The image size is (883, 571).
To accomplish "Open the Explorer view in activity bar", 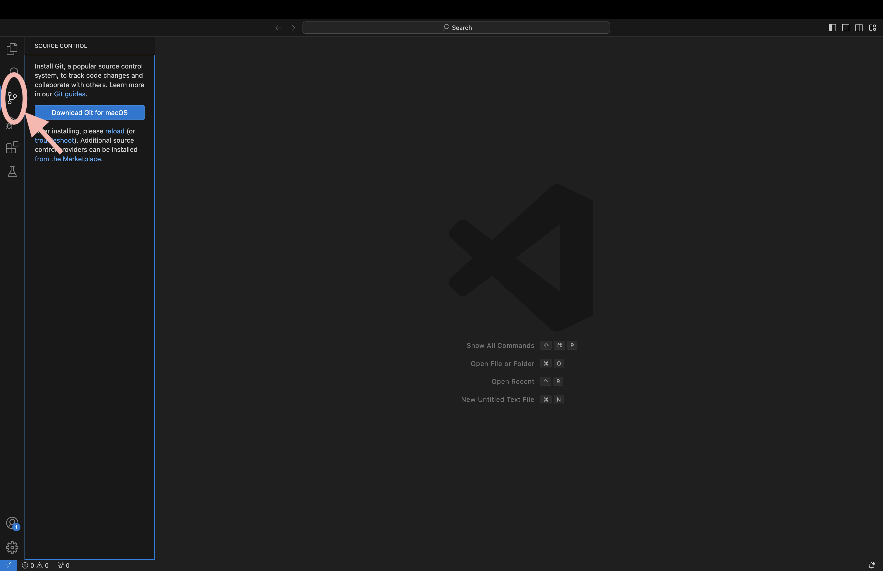I will (12, 49).
